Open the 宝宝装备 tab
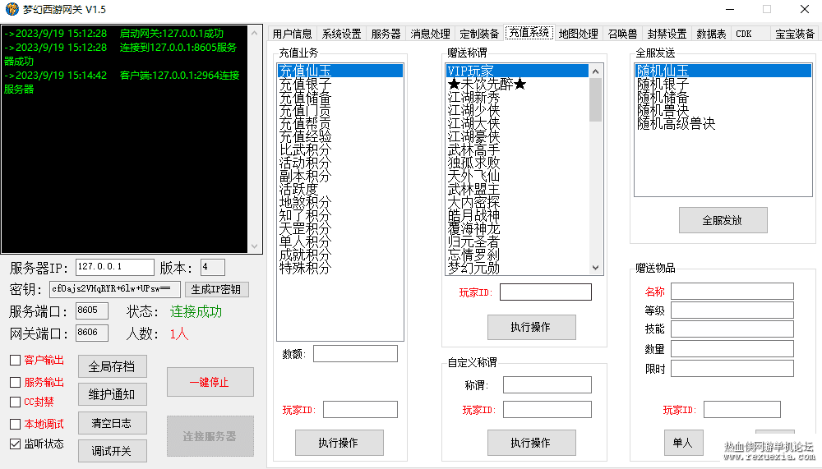 click(x=795, y=34)
